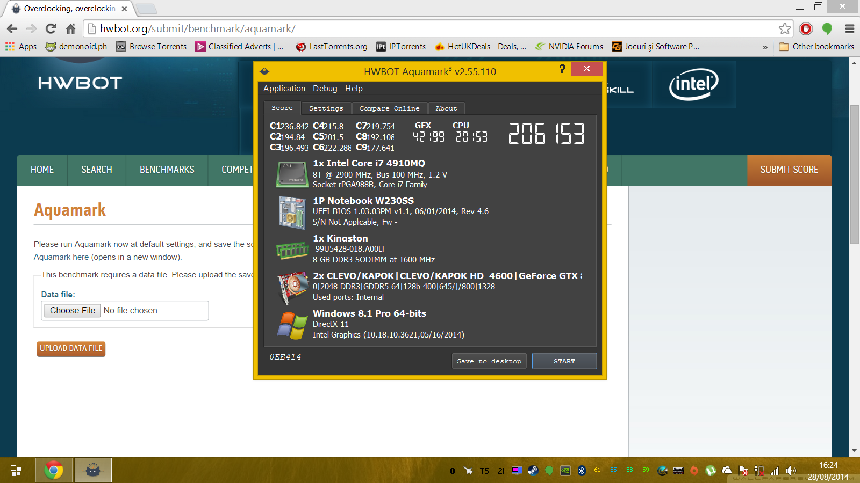Image resolution: width=860 pixels, height=483 pixels.
Task: Open the HOME nav item
Action: point(42,170)
